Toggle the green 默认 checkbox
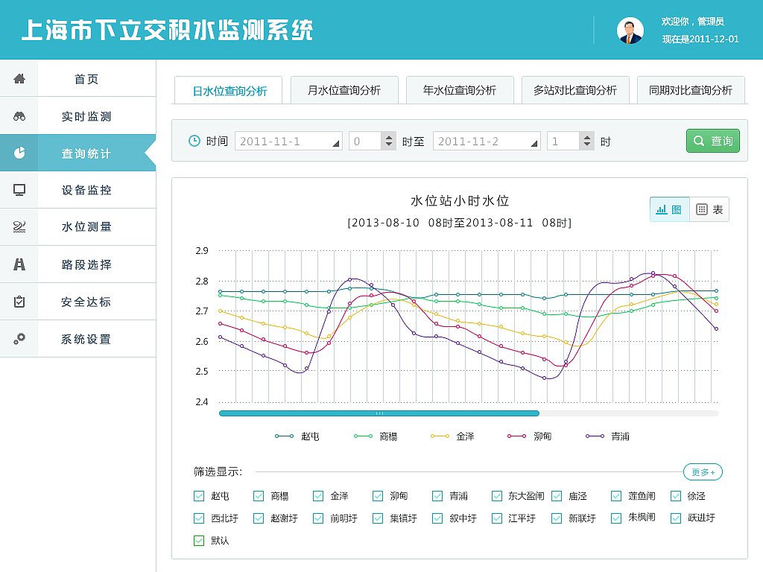The image size is (763, 572). [x=198, y=541]
